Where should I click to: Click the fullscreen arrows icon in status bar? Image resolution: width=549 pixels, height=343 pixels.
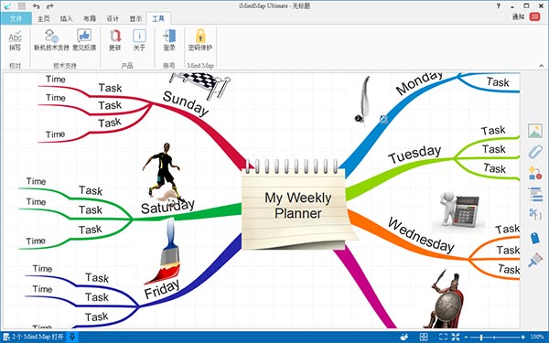pyautogui.click(x=455, y=337)
